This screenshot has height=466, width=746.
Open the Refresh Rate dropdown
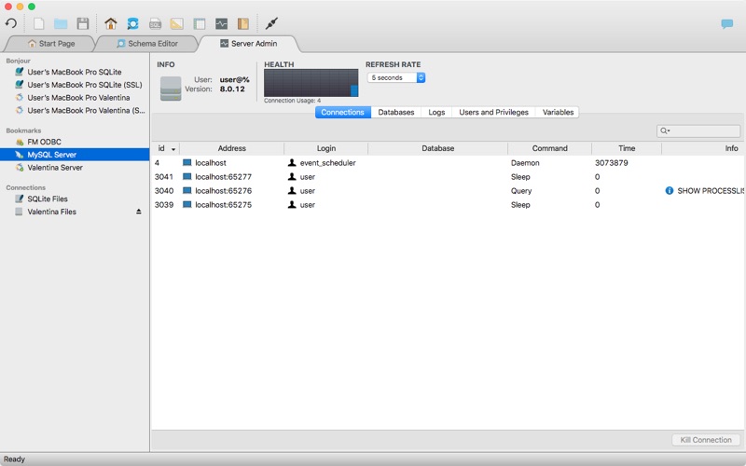tap(396, 78)
